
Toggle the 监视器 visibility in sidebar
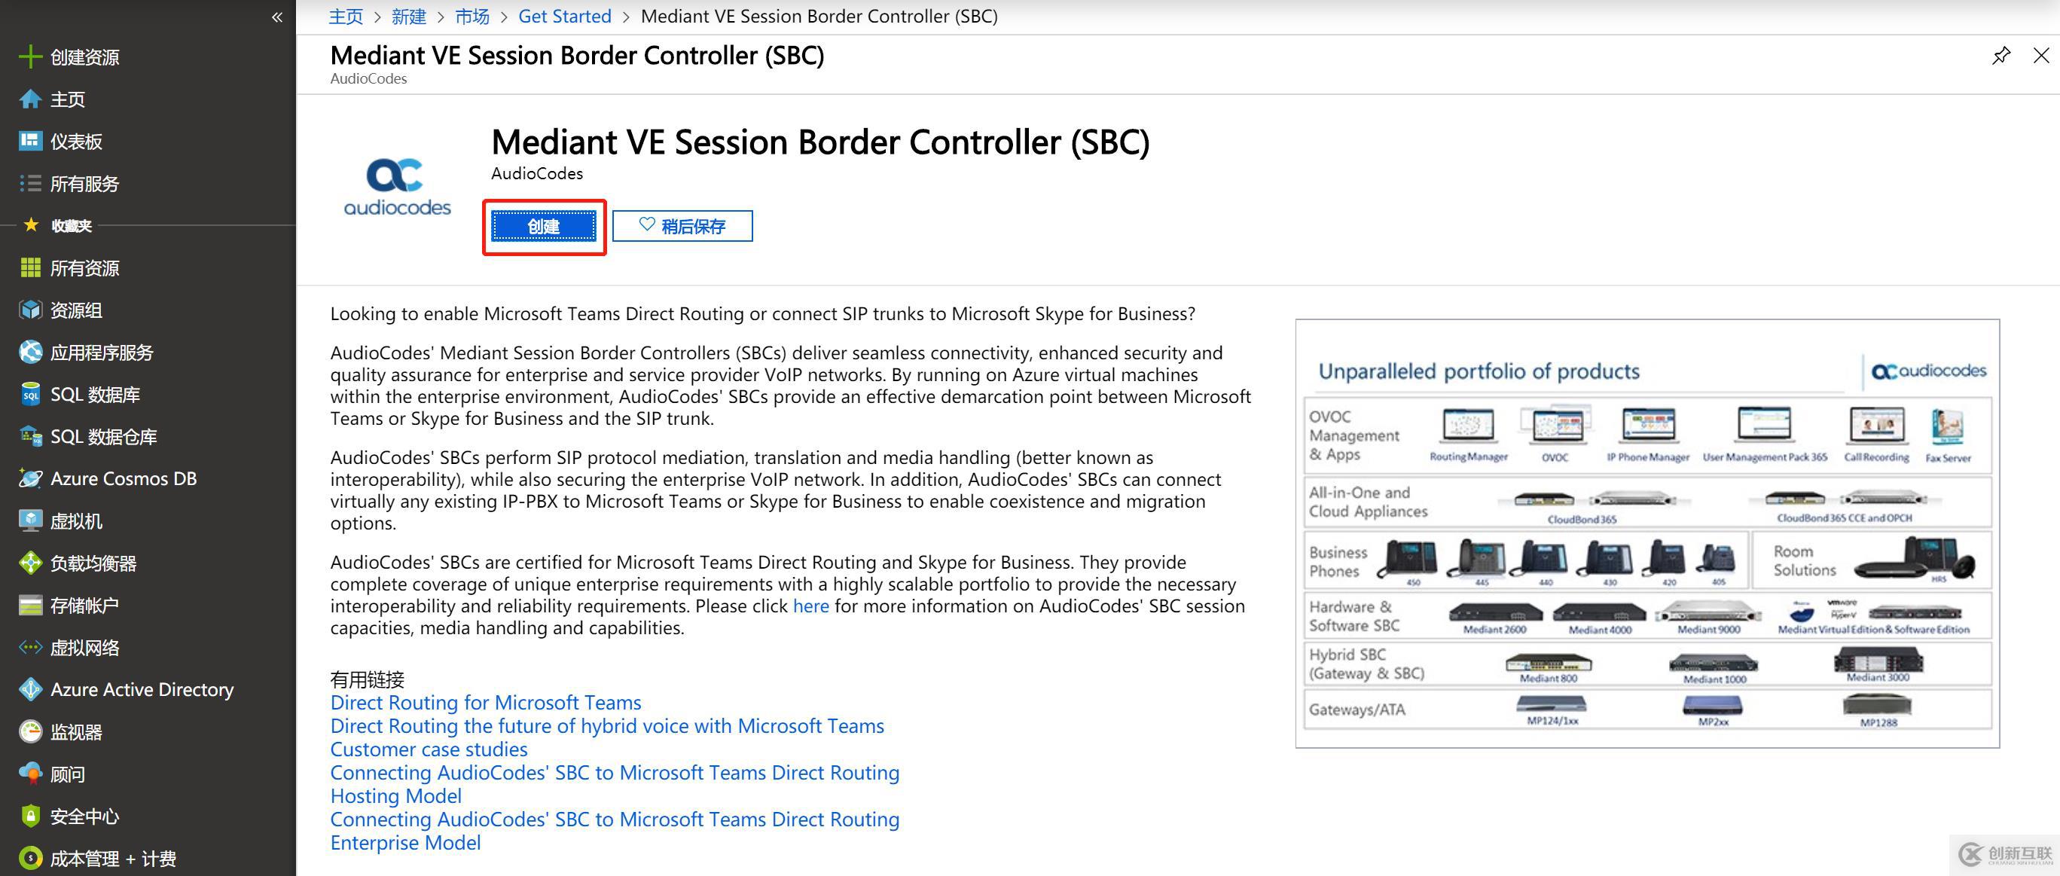(x=148, y=730)
